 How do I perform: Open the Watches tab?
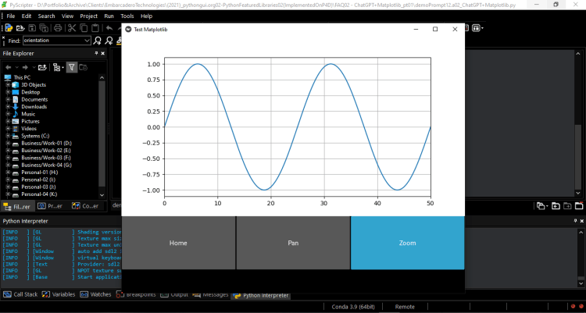(x=95, y=294)
